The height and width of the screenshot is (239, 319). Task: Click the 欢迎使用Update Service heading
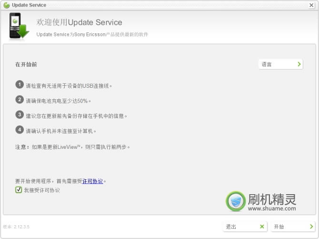coord(80,22)
